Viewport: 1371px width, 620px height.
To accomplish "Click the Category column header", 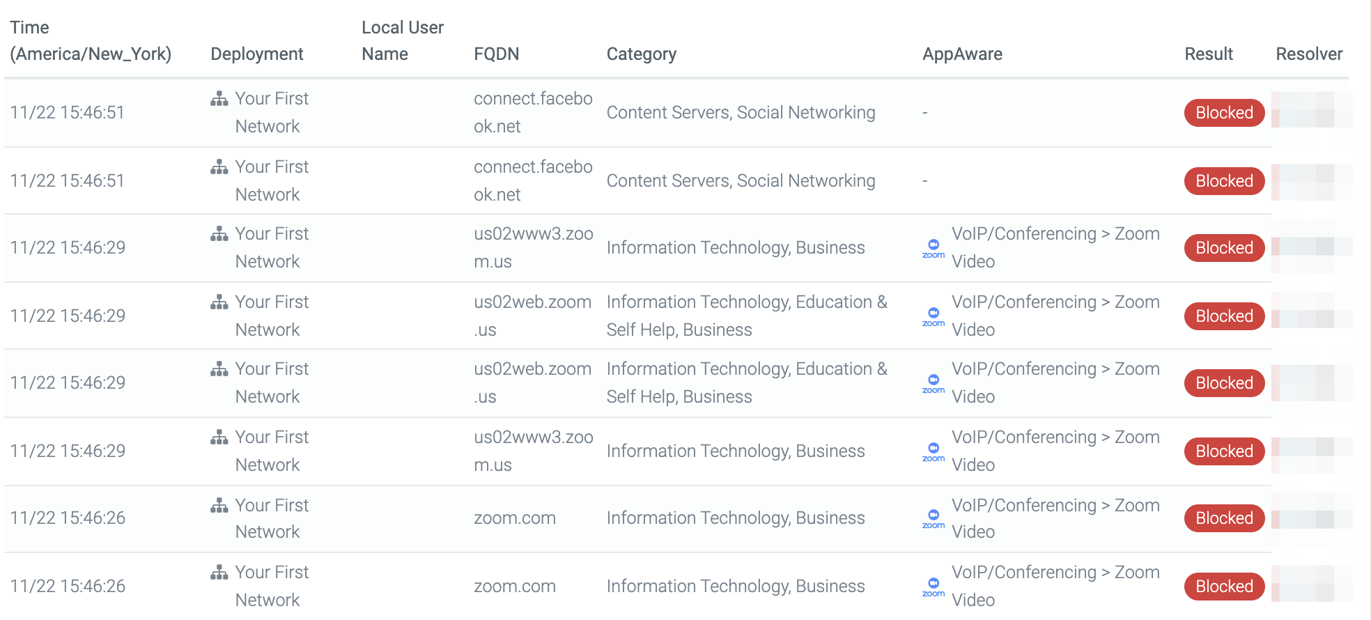I will coord(642,54).
